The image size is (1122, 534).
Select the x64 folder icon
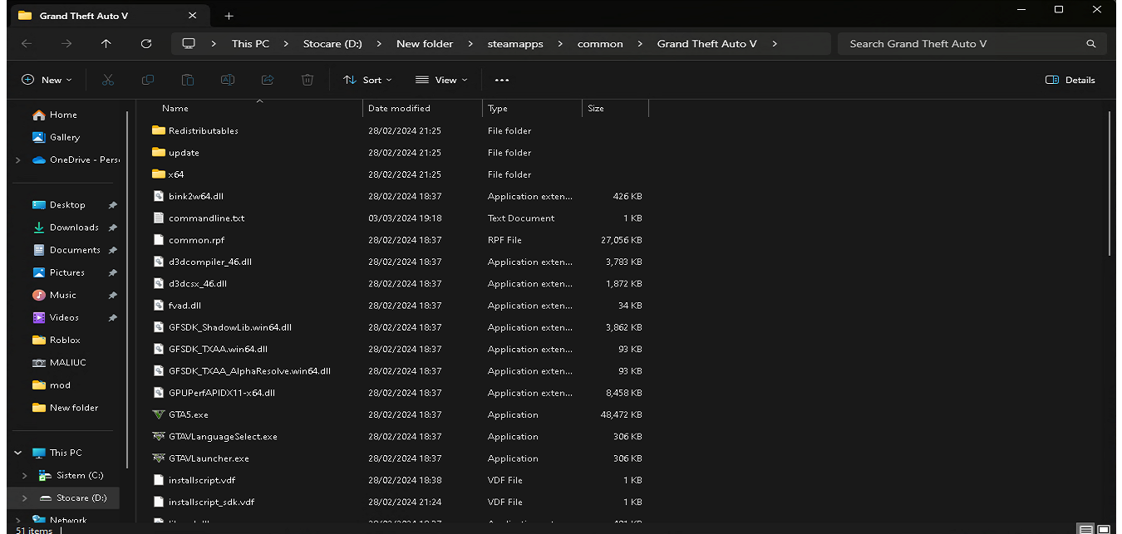tap(159, 174)
